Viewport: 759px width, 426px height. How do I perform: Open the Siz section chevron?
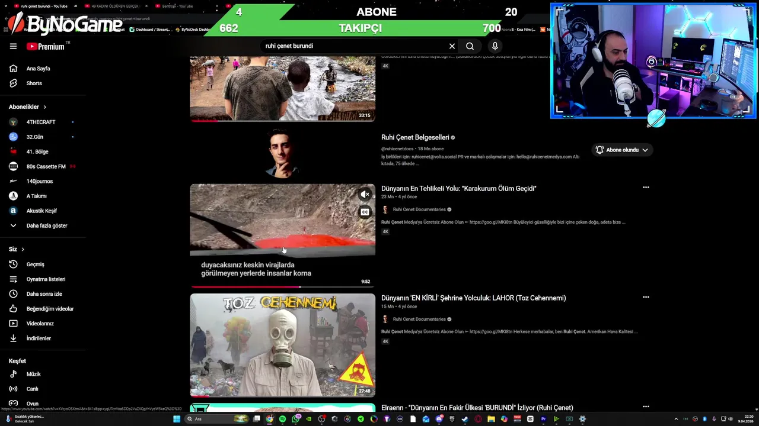23,249
